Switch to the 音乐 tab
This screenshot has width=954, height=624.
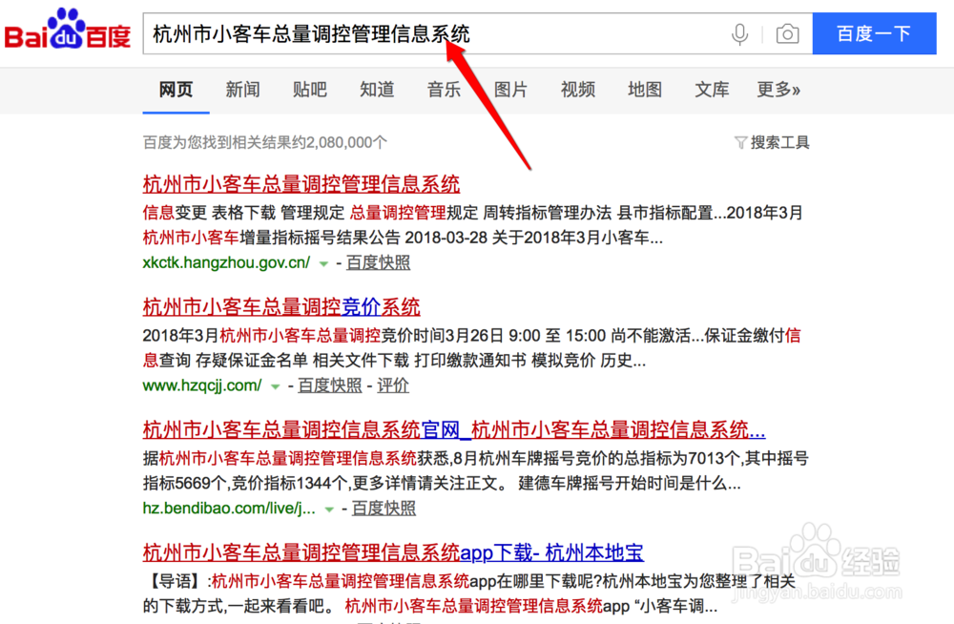pyautogui.click(x=444, y=90)
